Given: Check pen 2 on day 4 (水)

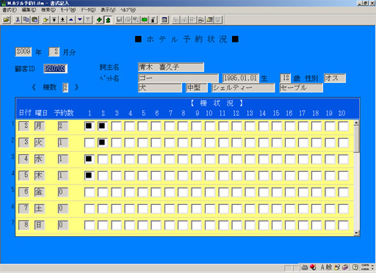Looking at the screenshot, I should pyautogui.click(x=102, y=159).
